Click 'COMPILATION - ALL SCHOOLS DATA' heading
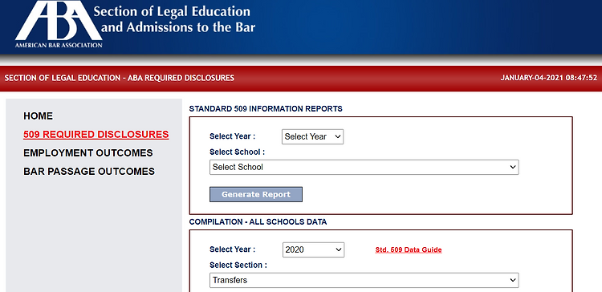The height and width of the screenshot is (292, 602). pyautogui.click(x=258, y=221)
